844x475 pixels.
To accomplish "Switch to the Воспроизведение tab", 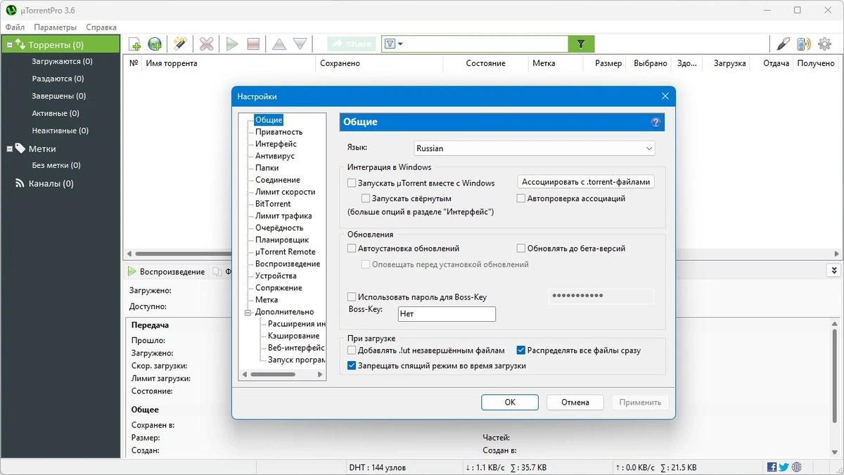I will point(167,272).
